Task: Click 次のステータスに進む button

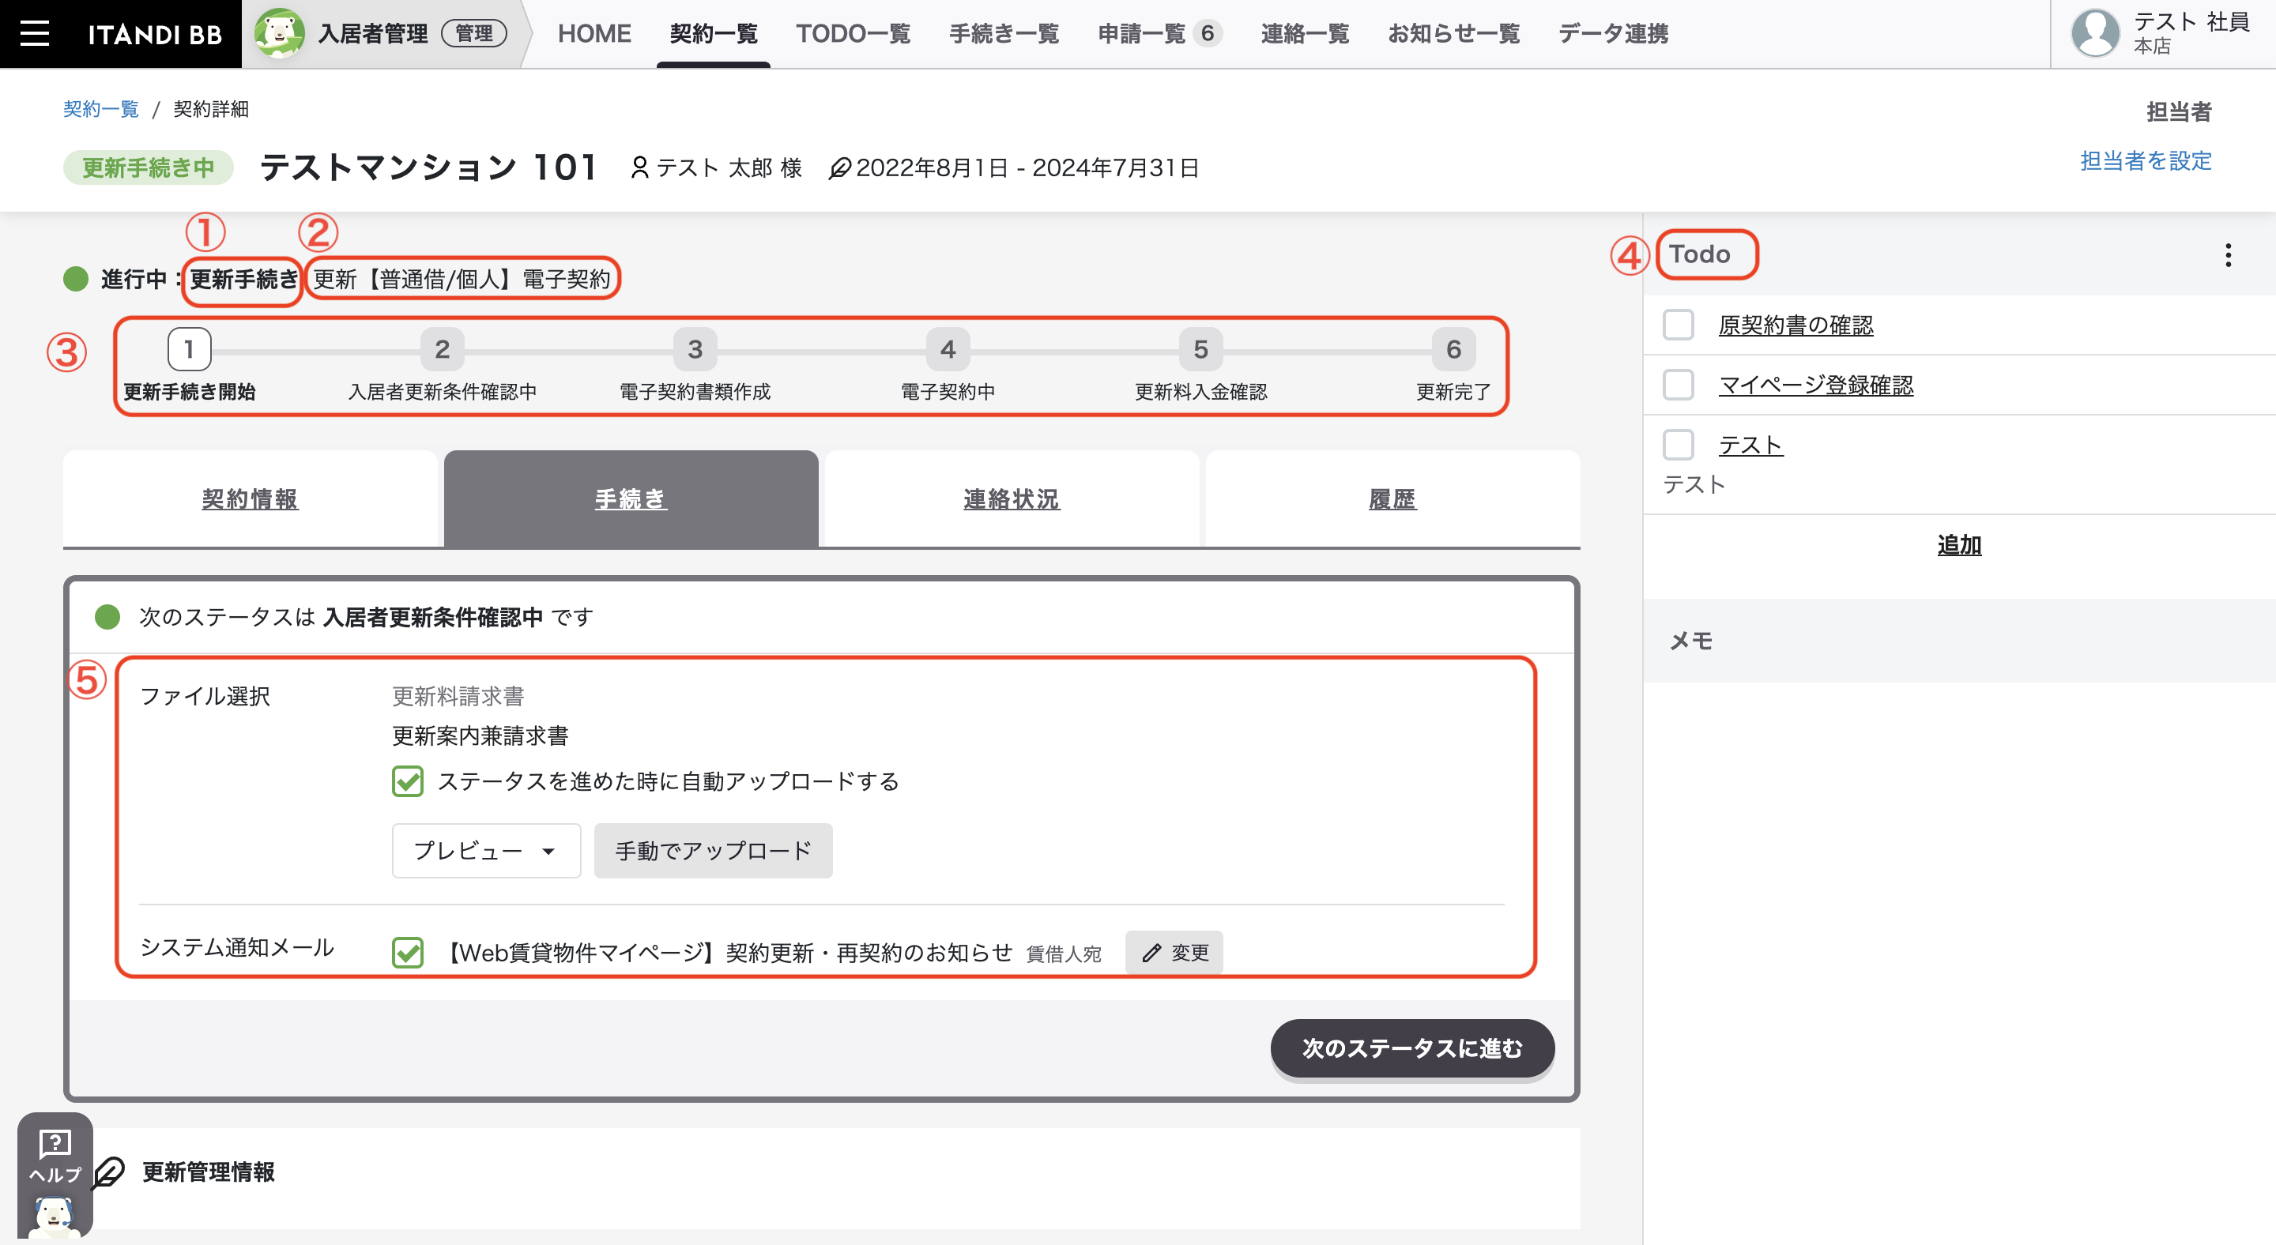Action: click(1412, 1048)
